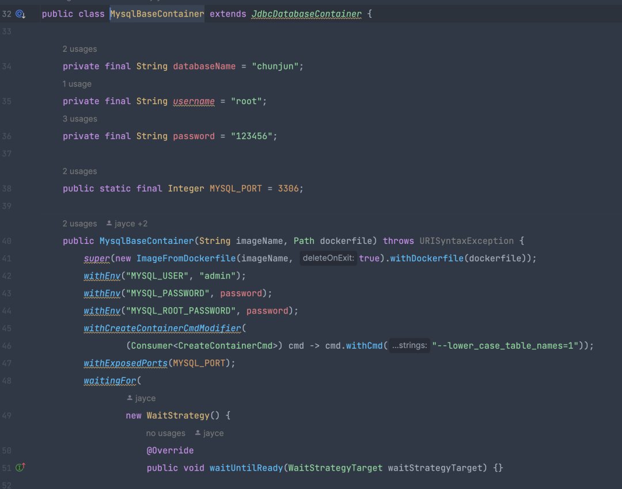The image size is (622, 489).
Task: Click the "123456" string literal
Action: click(x=252, y=136)
